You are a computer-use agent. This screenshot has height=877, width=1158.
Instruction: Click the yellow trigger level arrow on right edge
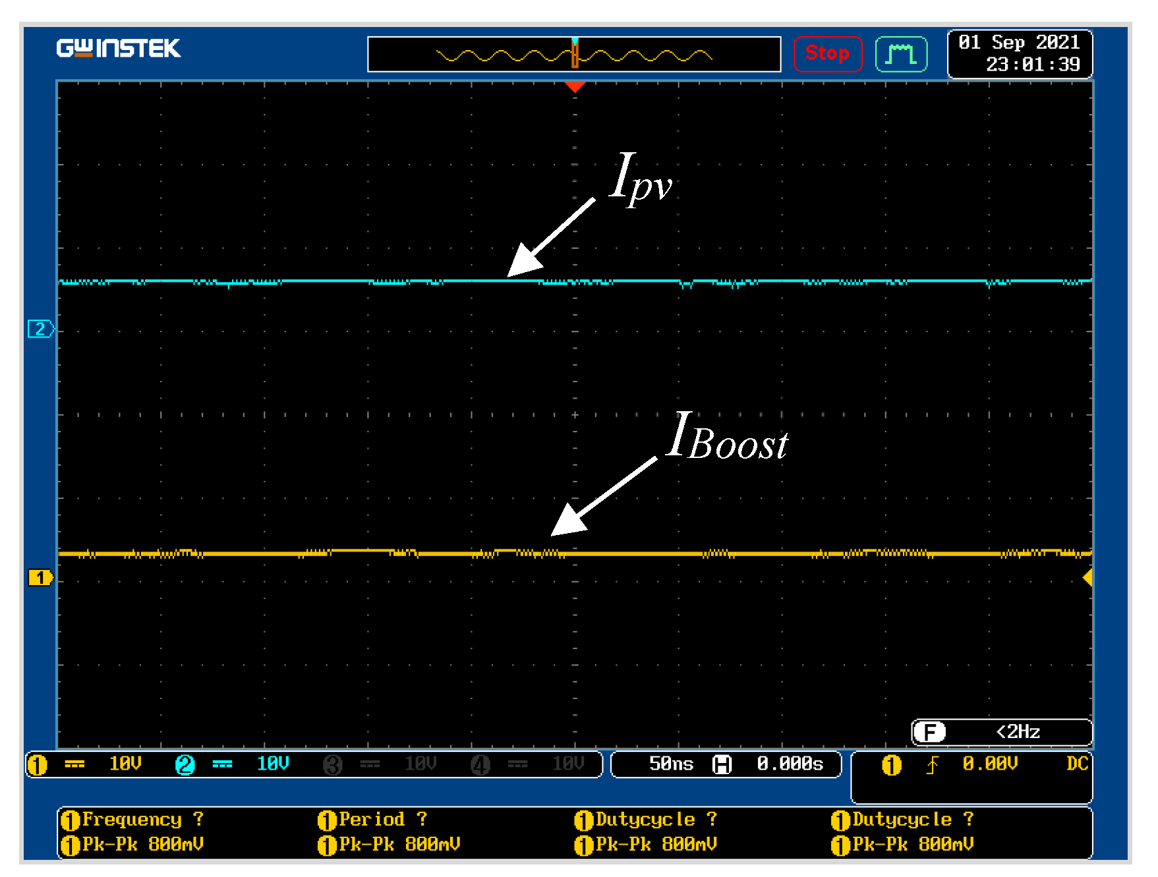pos(1087,578)
